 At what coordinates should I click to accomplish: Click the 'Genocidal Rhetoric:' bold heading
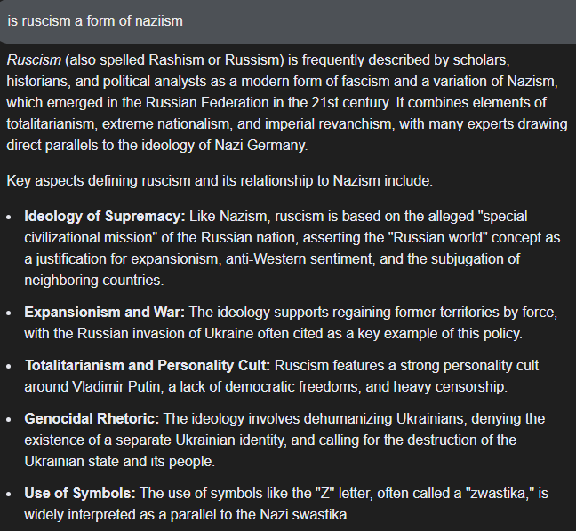coord(92,418)
